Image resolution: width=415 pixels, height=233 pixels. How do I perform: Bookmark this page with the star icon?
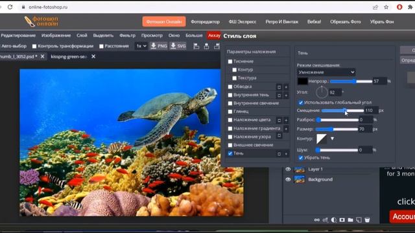[386, 7]
